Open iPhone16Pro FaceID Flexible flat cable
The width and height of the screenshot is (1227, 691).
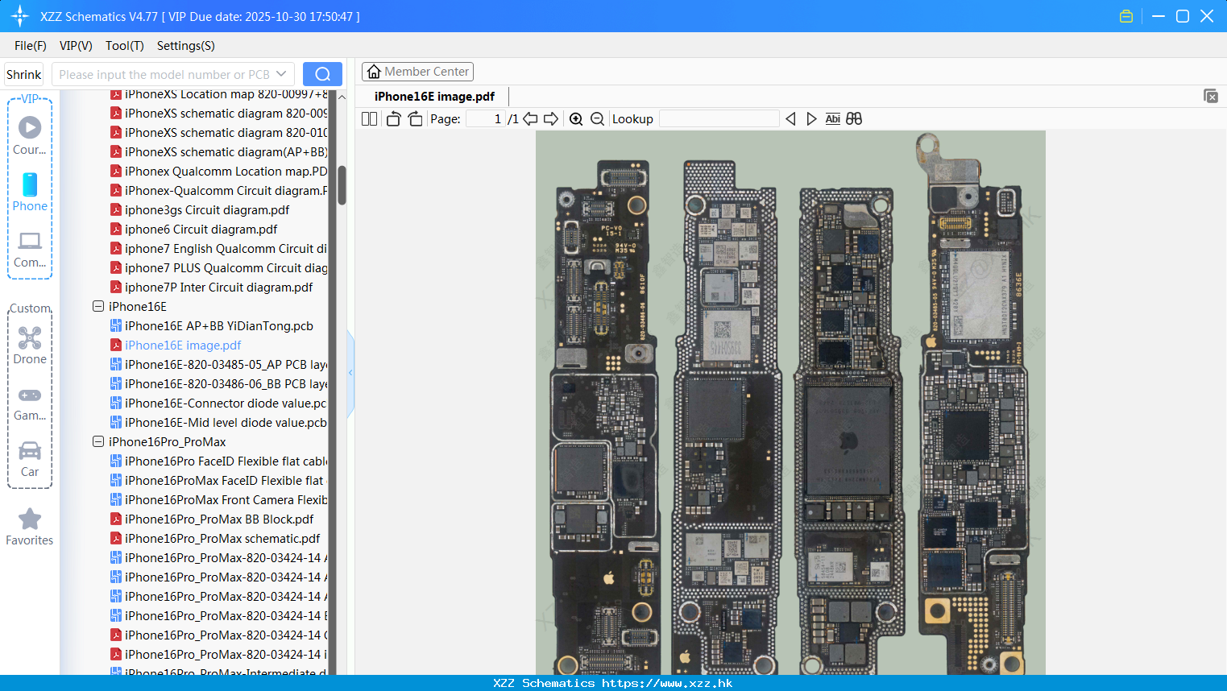coord(218,461)
